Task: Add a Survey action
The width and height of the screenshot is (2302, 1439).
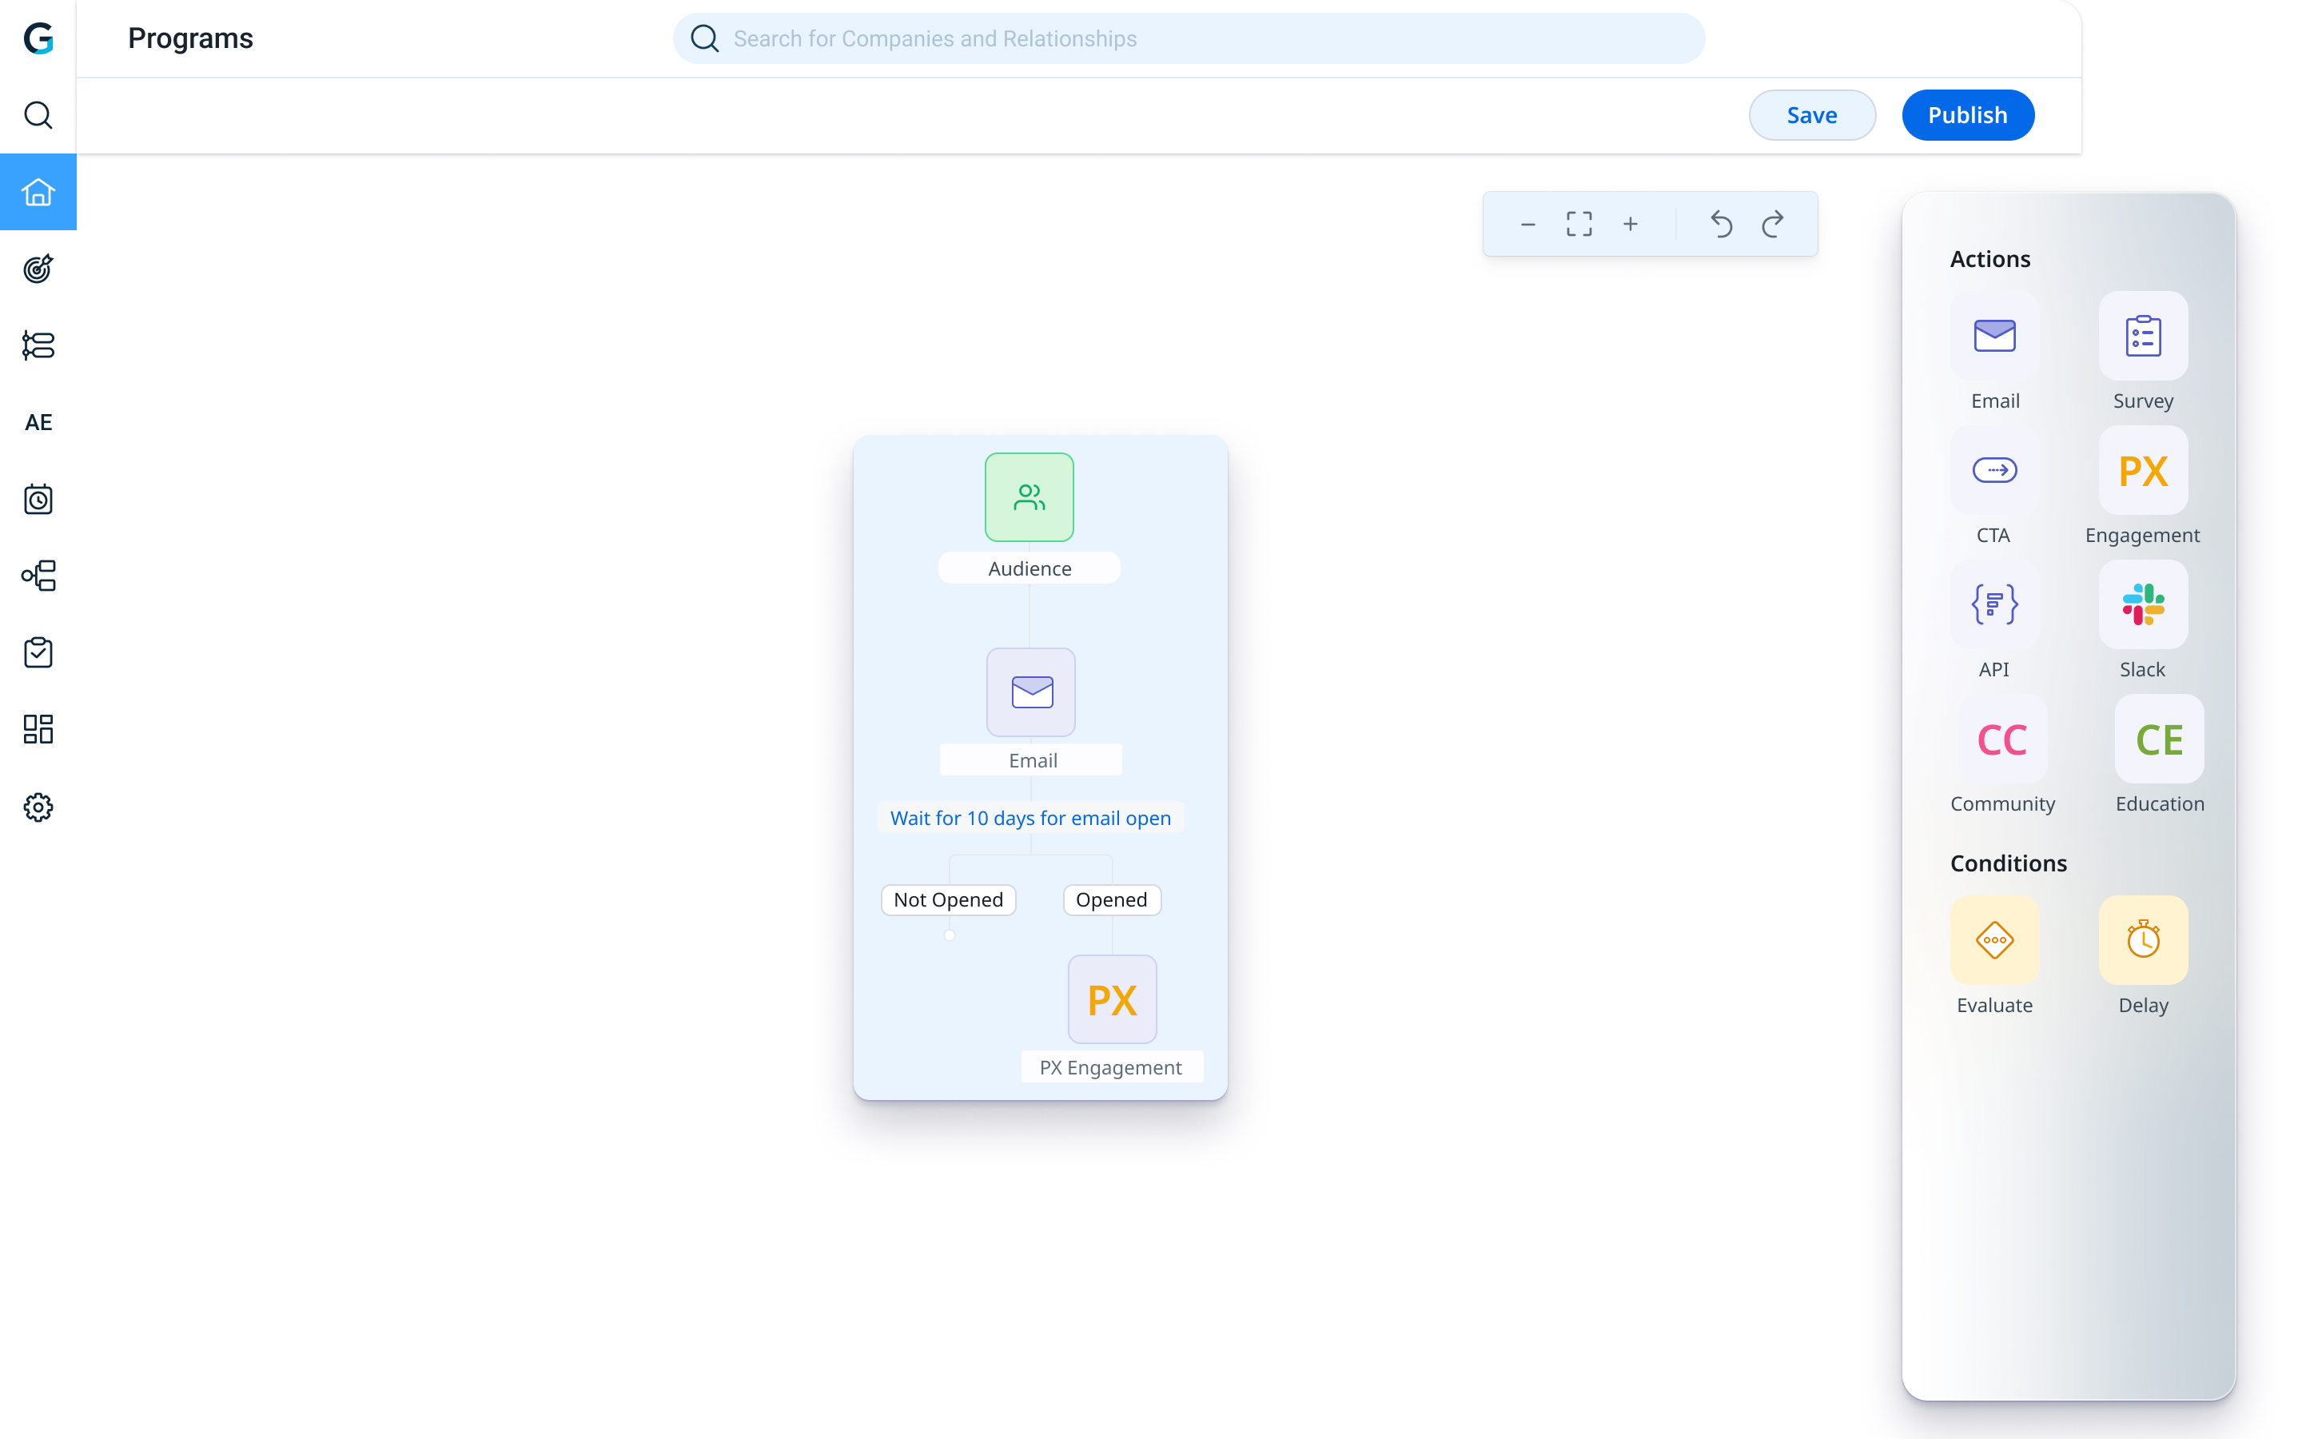Action: (2142, 335)
